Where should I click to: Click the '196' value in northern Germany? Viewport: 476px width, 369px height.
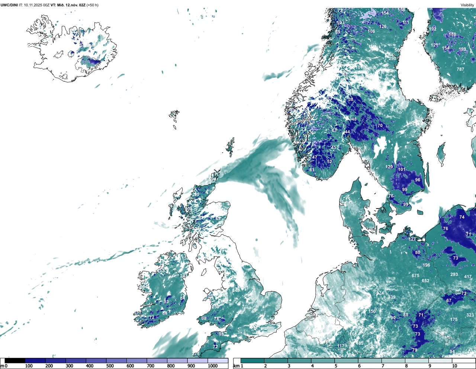click(426, 265)
